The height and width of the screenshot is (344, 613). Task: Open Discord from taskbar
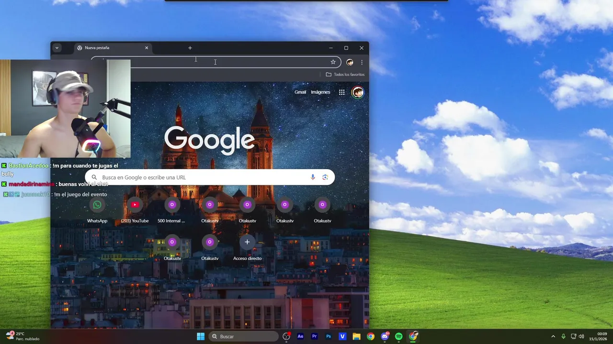point(385,336)
